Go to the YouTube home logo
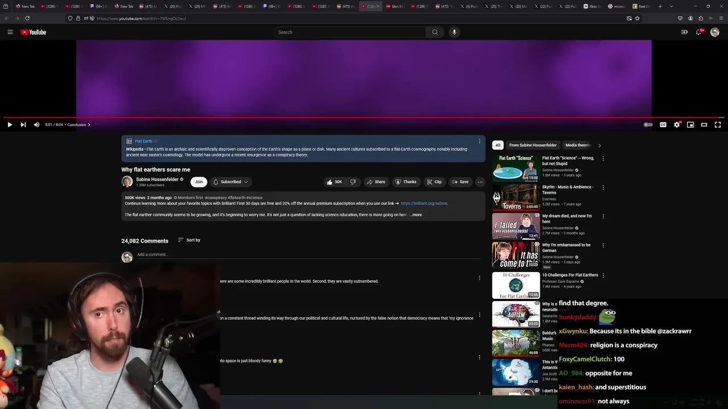The height and width of the screenshot is (409, 728). tap(34, 32)
